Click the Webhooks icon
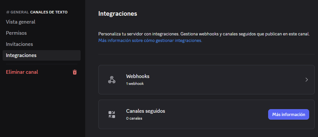Image resolution: width=318 pixels, height=137 pixels. [112, 80]
